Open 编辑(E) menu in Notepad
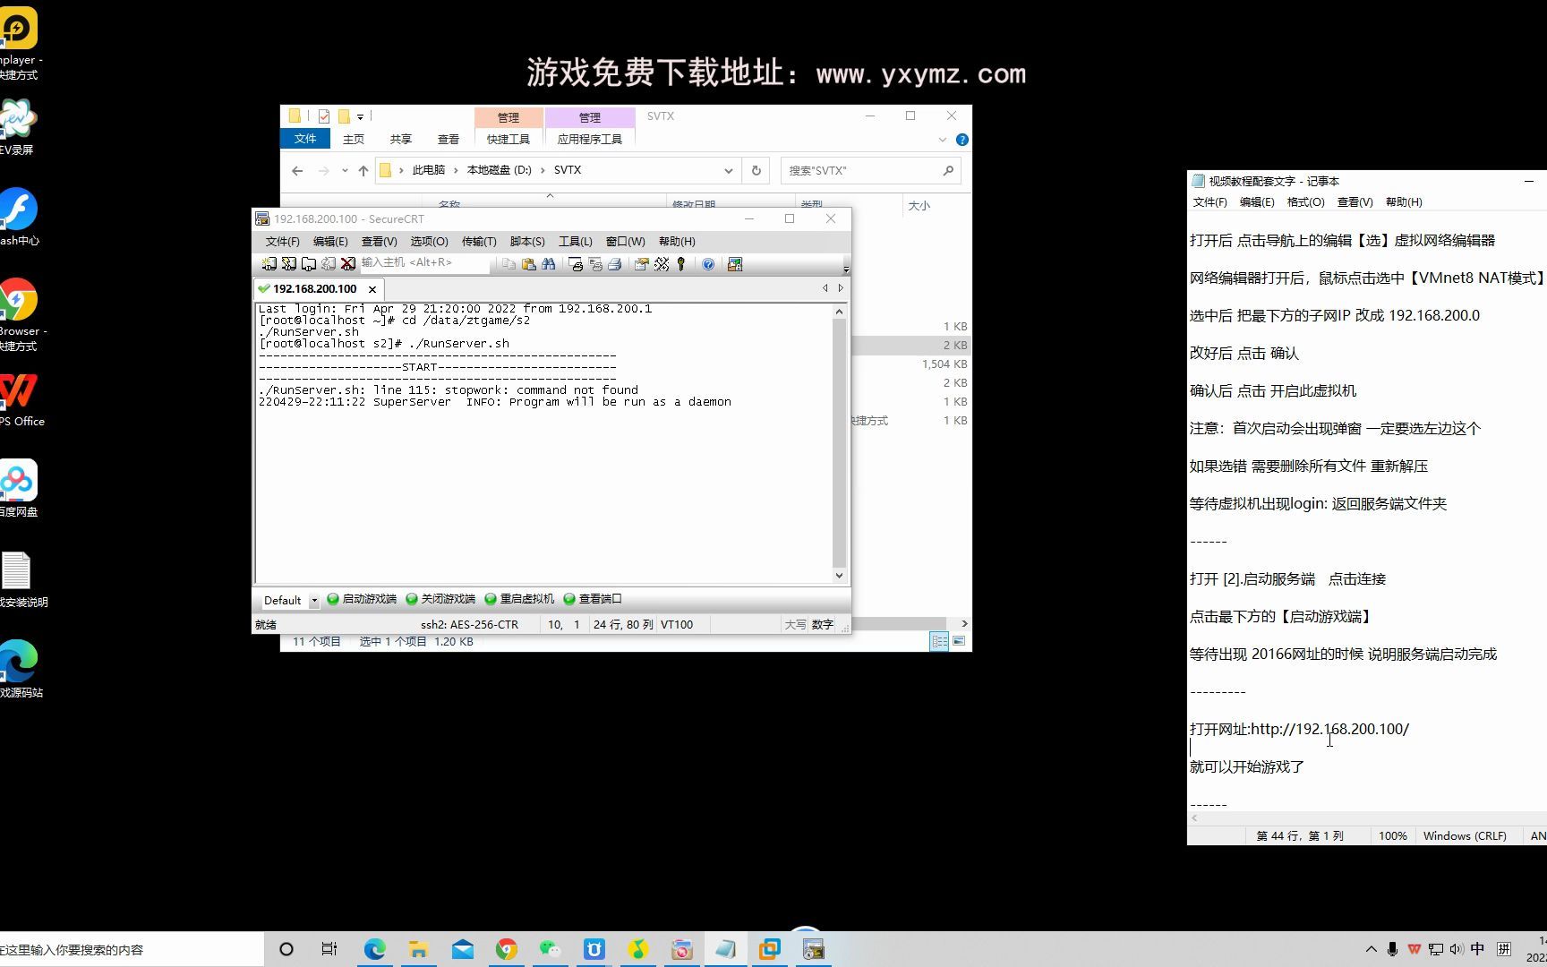This screenshot has width=1547, height=967. point(1256,202)
